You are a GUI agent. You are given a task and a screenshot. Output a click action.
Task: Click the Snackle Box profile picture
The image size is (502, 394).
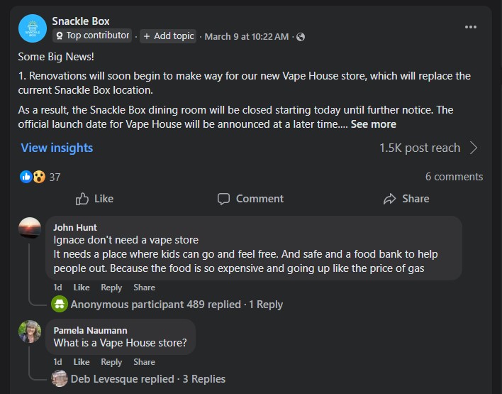pyautogui.click(x=33, y=29)
